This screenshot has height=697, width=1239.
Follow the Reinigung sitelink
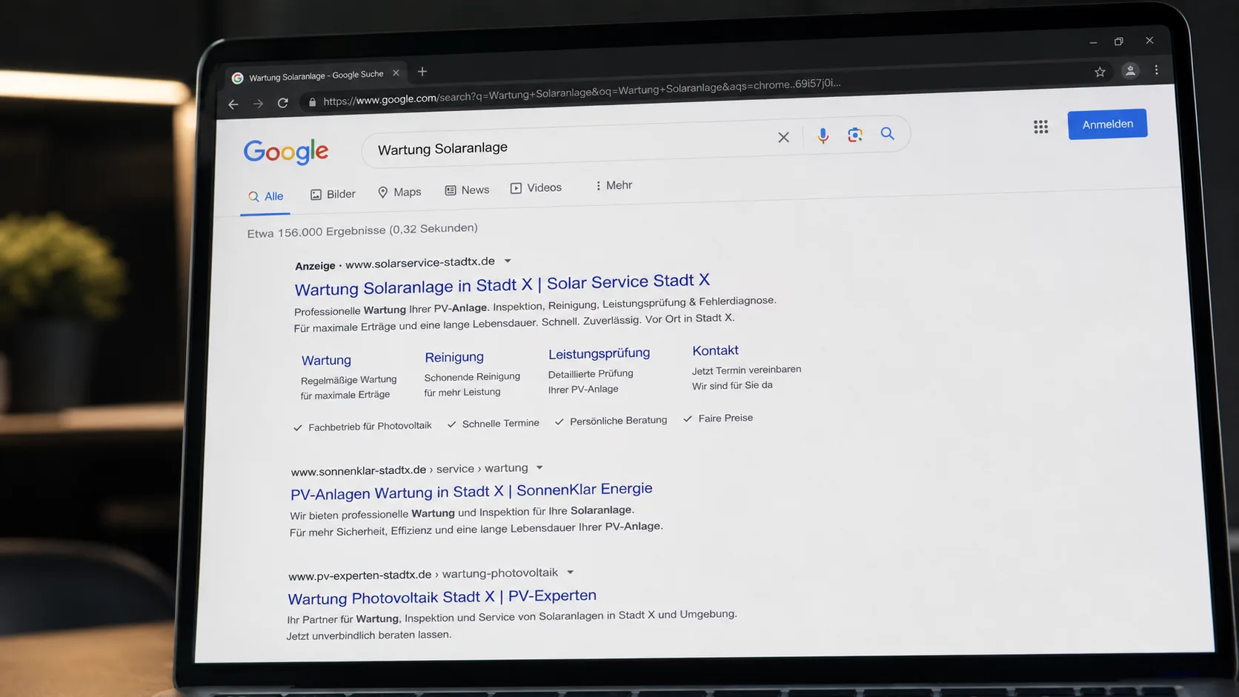454,357
